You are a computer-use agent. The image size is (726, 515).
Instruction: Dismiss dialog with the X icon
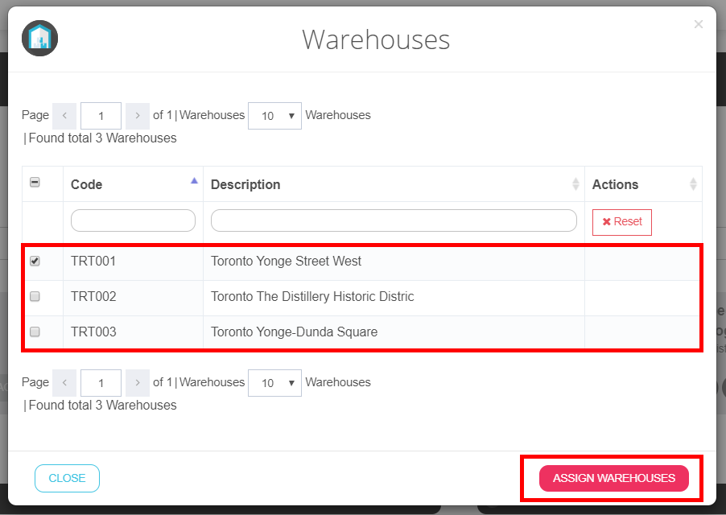point(698,24)
